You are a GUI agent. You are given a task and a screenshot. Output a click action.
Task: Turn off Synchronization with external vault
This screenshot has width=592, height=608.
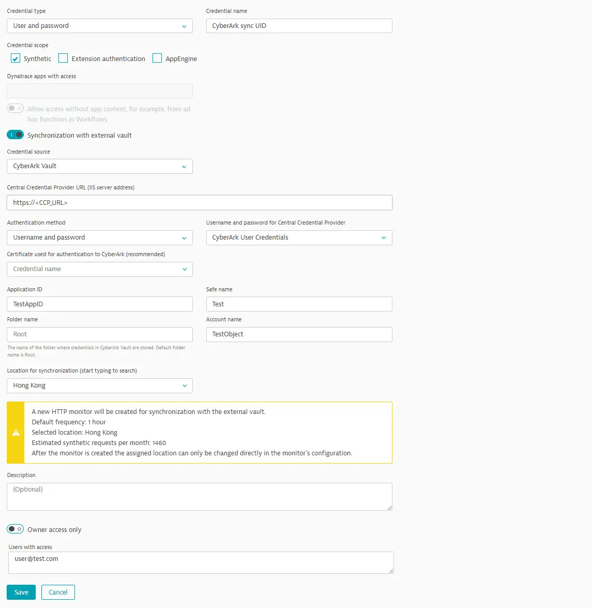pos(16,135)
